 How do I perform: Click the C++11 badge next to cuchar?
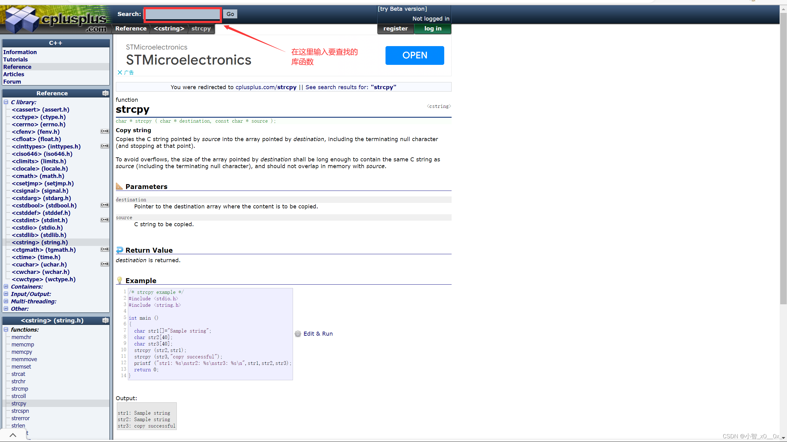105,264
